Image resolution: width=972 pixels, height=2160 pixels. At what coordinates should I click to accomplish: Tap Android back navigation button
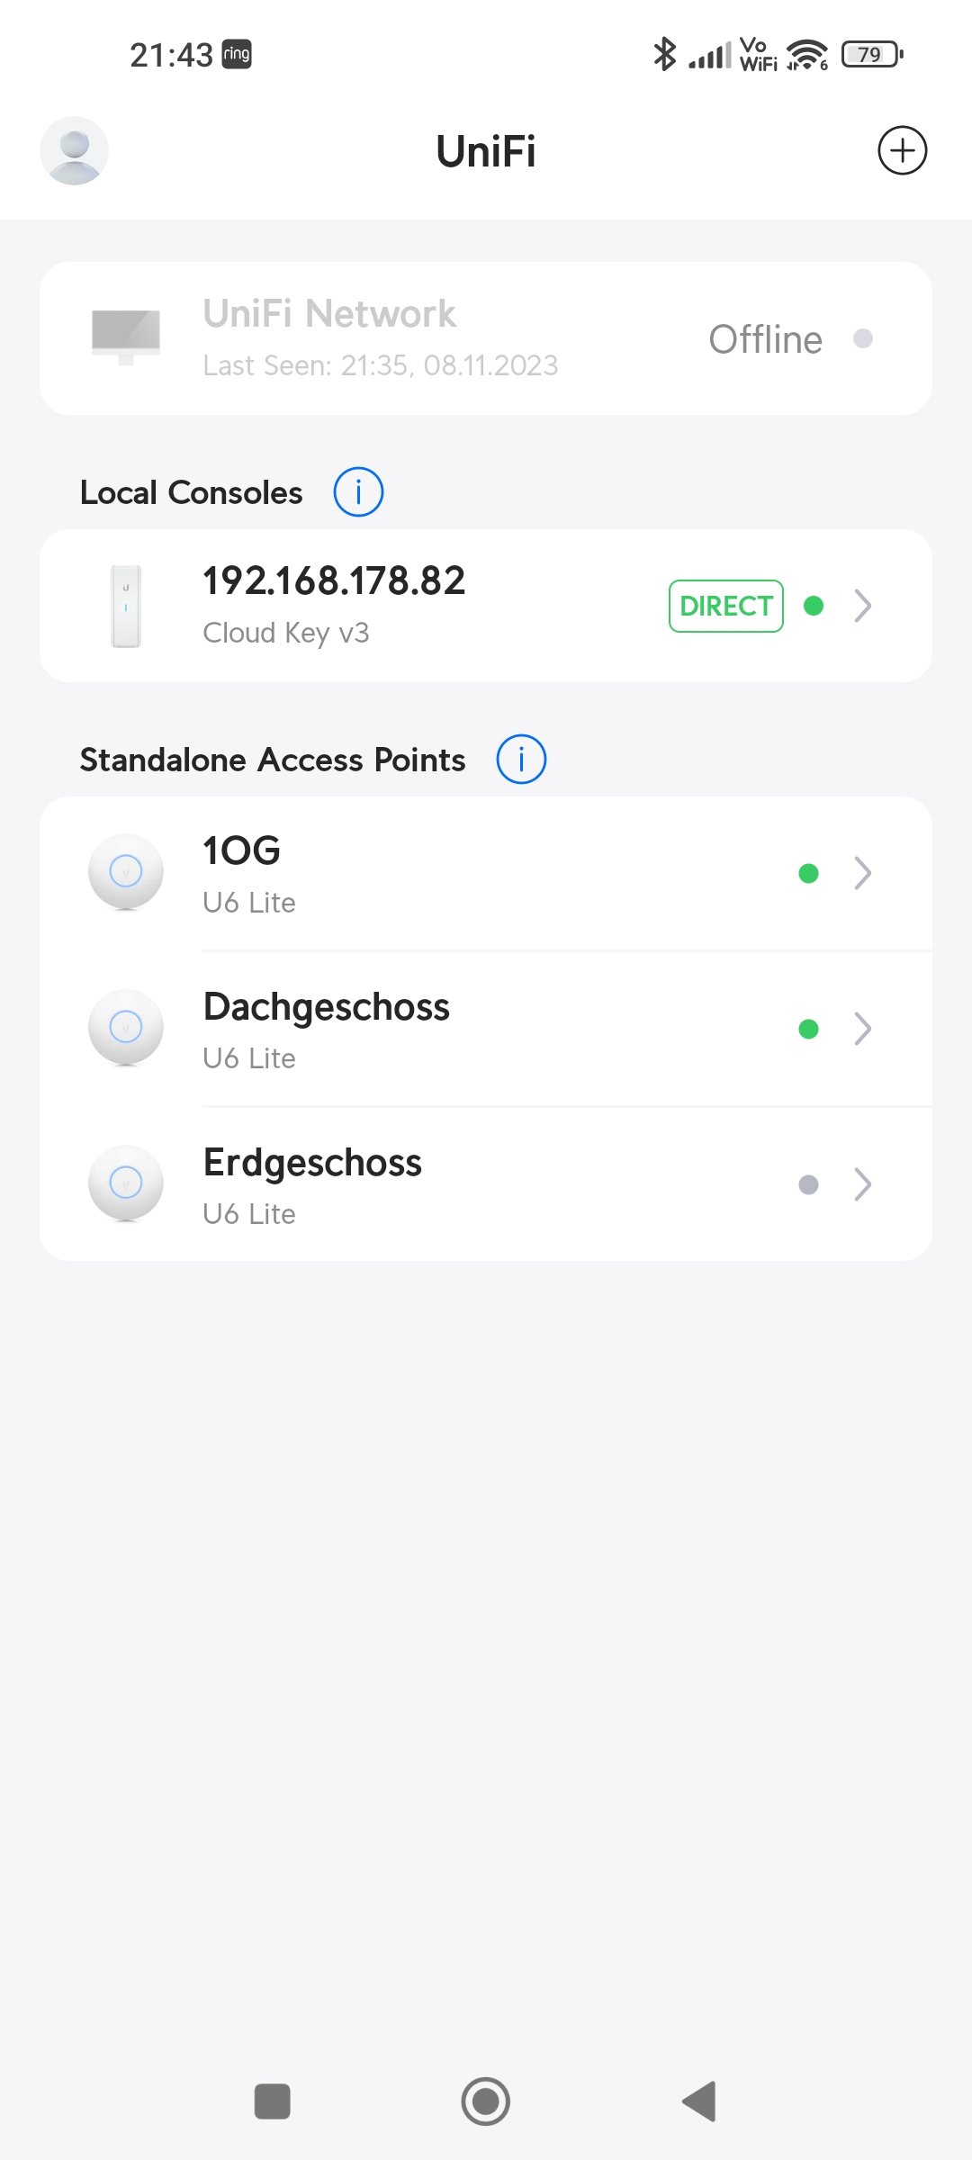(699, 2101)
